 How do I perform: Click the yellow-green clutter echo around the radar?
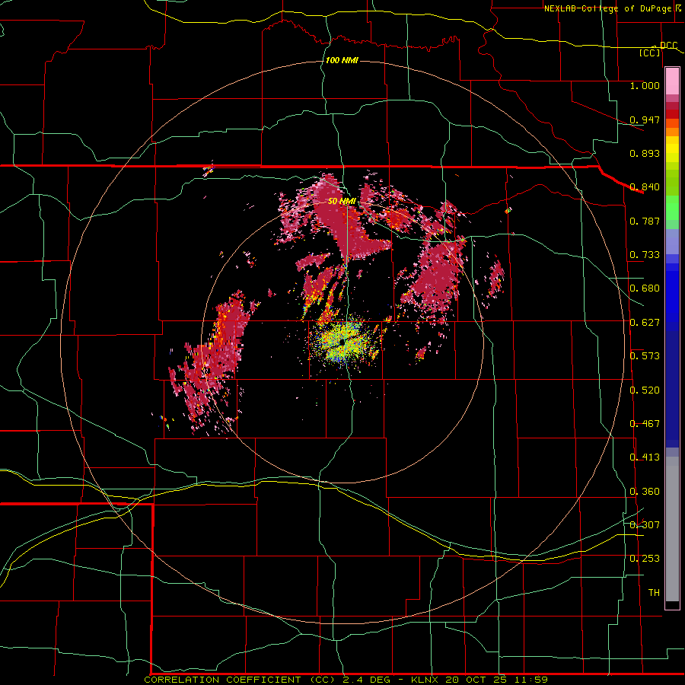point(345,343)
